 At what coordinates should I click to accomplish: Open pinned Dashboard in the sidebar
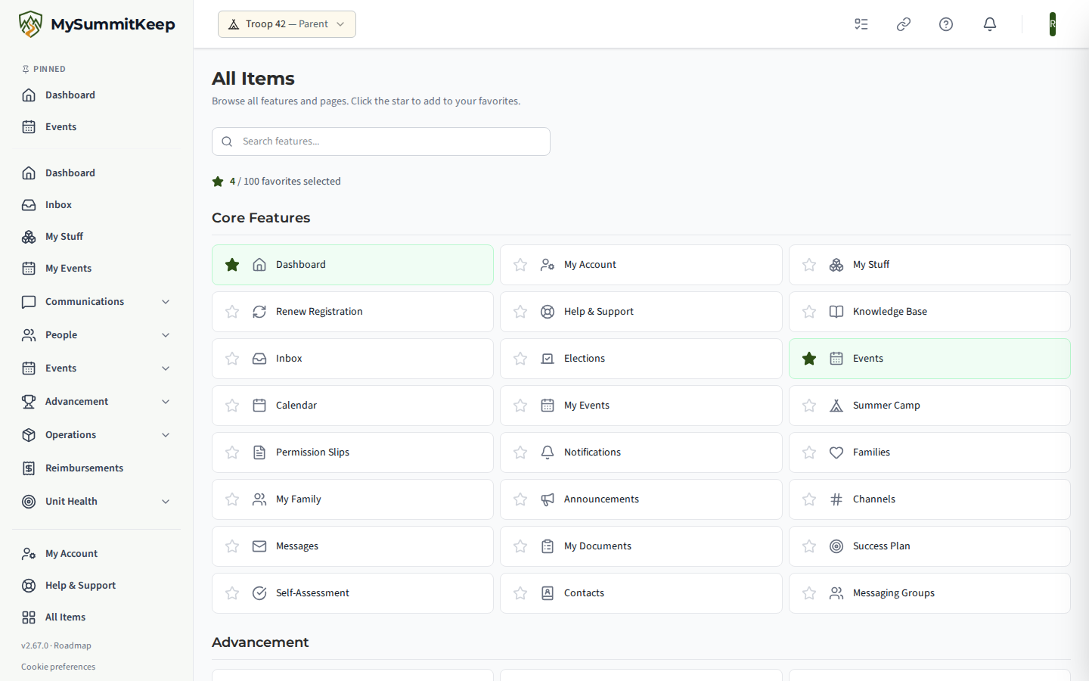click(97, 95)
